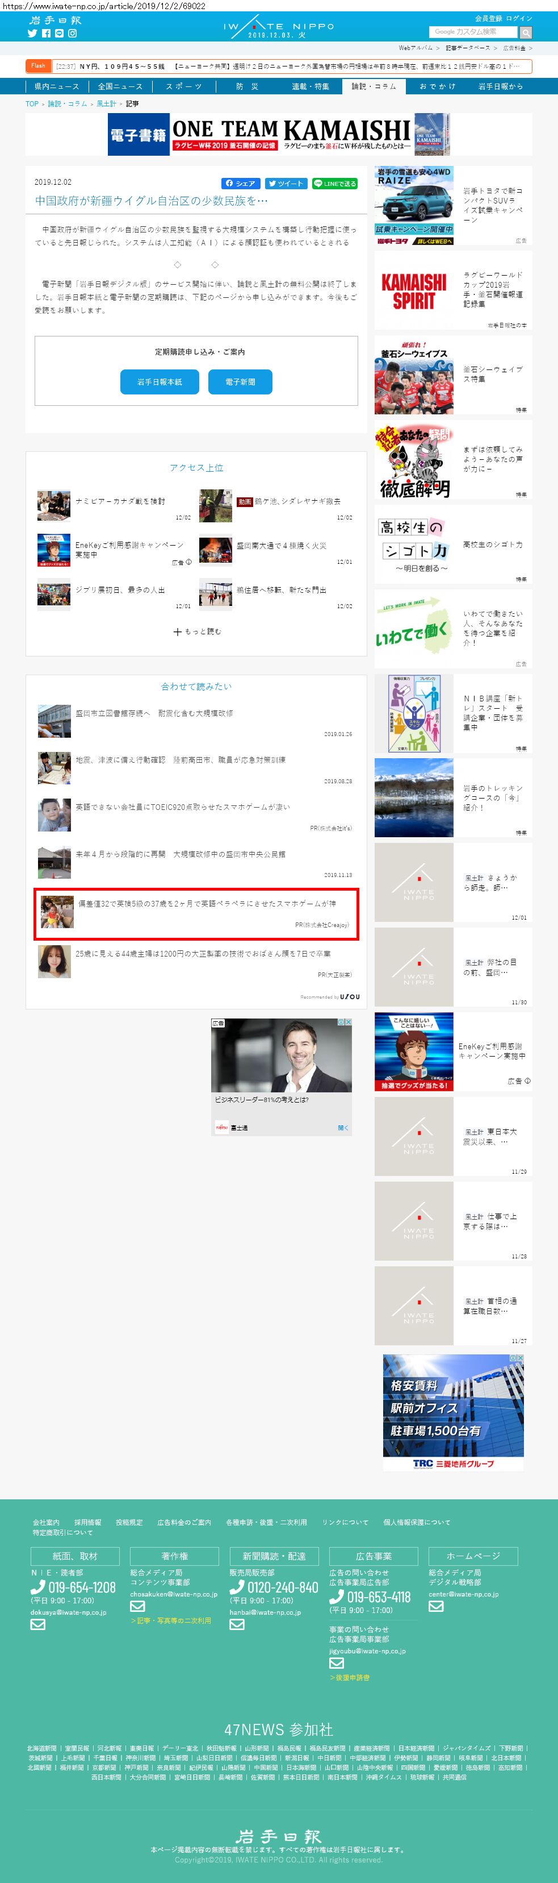Click the LINEで送る share button
Viewport: 558px width, 1883px height.
[x=335, y=184]
